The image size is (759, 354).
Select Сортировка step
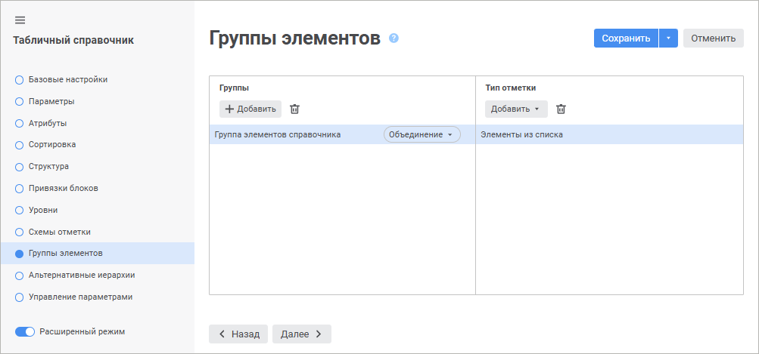98,144
